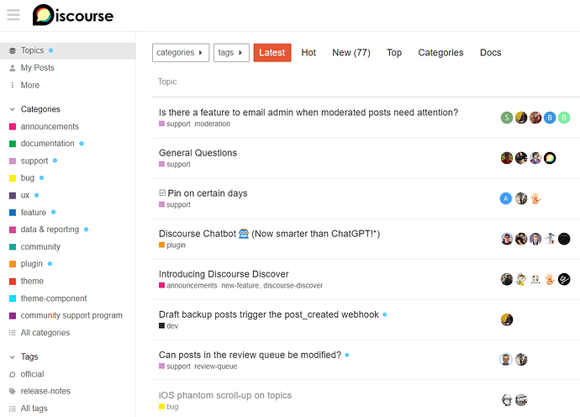Open last avatar on Introducing Discourse Discover topic
This screenshot has width=580, height=417.
tap(564, 279)
